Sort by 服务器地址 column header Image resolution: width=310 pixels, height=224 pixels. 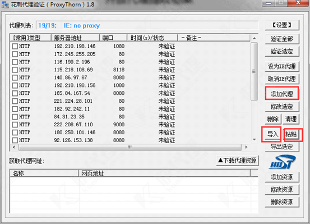[x=75, y=38]
